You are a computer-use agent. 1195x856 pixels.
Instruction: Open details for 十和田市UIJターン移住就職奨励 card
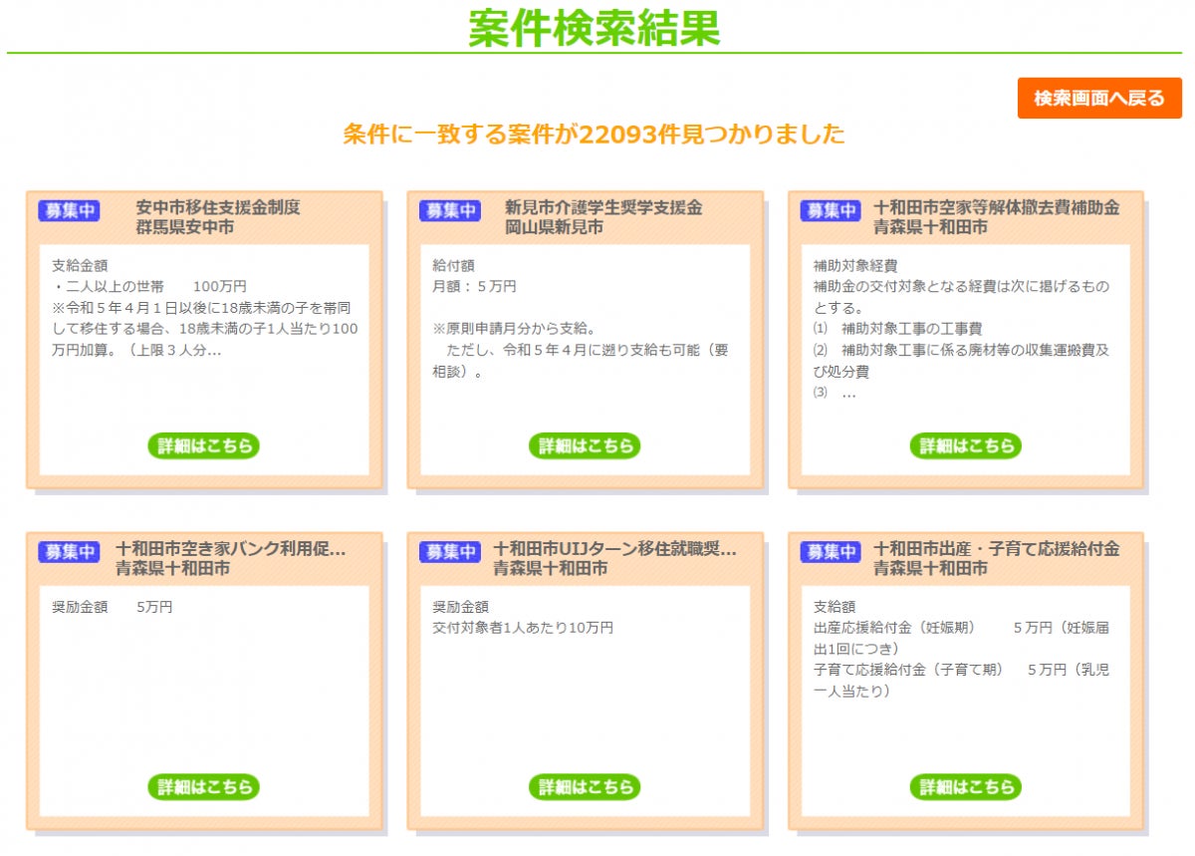point(585,786)
